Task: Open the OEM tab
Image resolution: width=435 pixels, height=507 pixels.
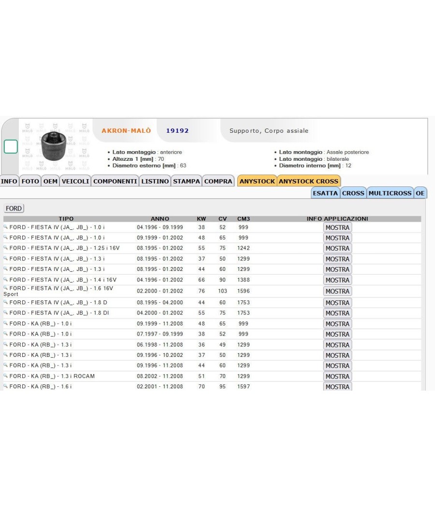Action: point(50,181)
